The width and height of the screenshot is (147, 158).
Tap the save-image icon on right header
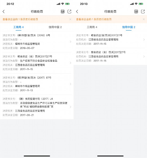[x=136, y=11]
